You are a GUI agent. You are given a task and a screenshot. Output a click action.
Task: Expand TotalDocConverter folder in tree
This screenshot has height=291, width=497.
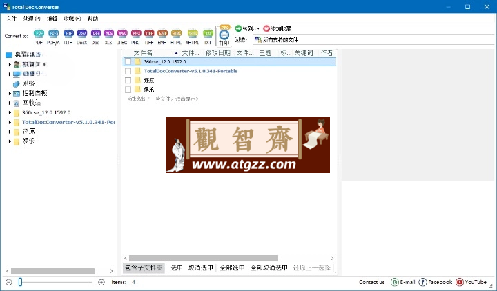10,122
